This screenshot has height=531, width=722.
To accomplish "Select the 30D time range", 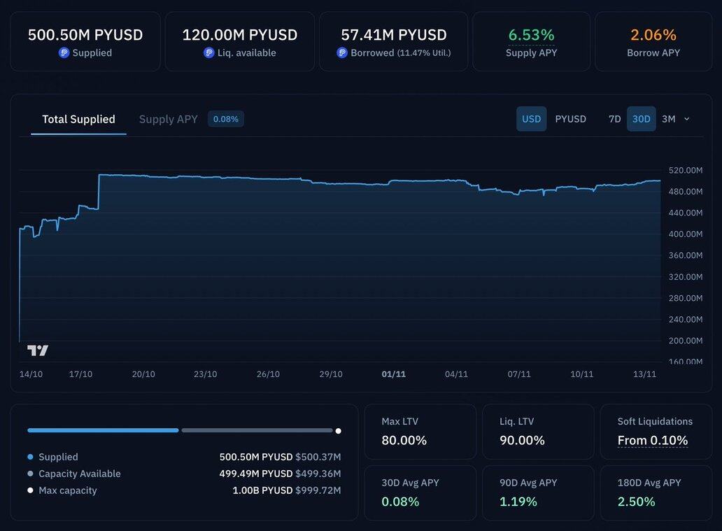I will [x=641, y=119].
